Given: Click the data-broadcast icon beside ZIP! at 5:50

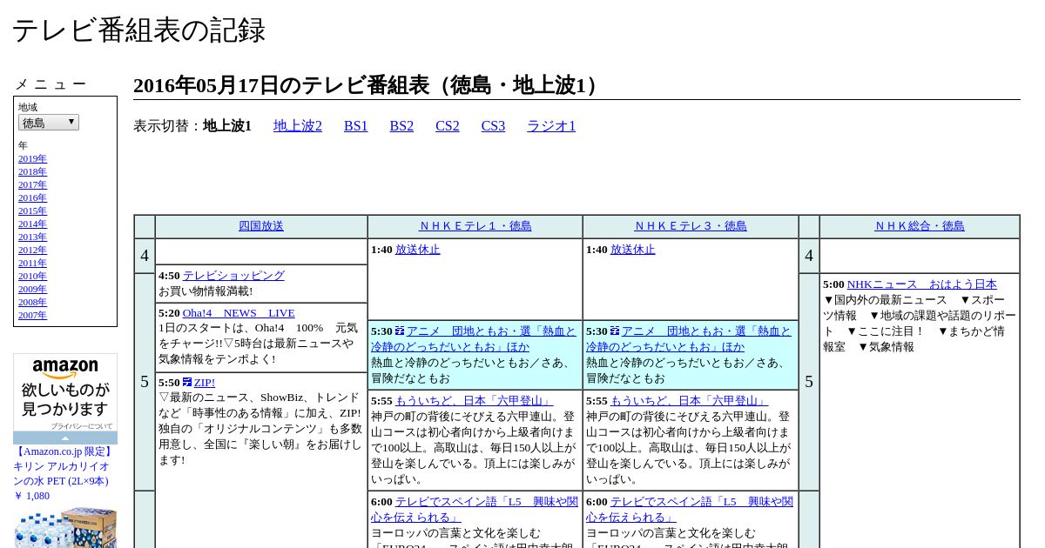Looking at the screenshot, I should point(187,382).
